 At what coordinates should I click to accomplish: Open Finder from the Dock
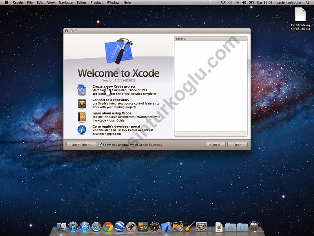(61, 227)
